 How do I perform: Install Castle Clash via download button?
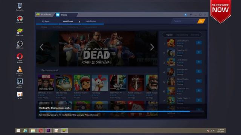(x=199, y=100)
